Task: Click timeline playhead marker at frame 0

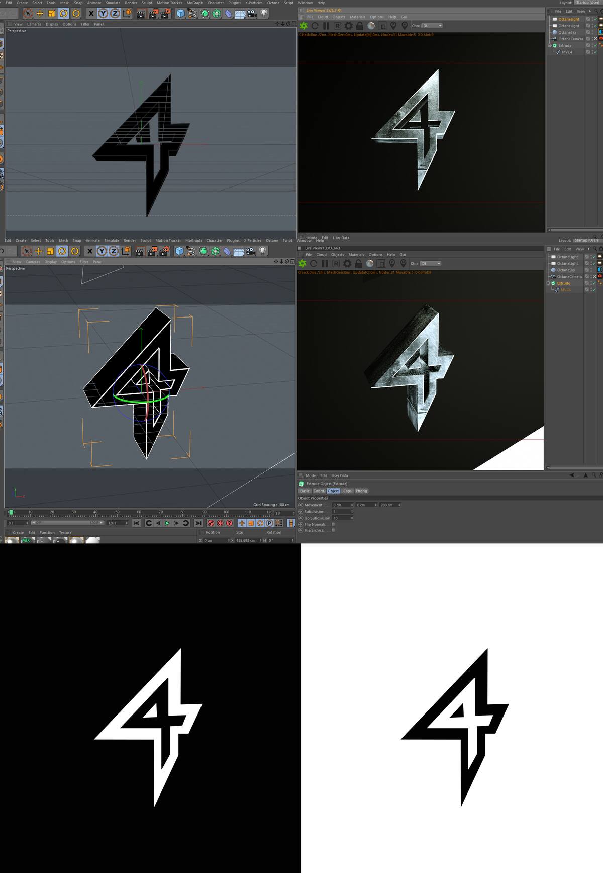Action: point(11,512)
